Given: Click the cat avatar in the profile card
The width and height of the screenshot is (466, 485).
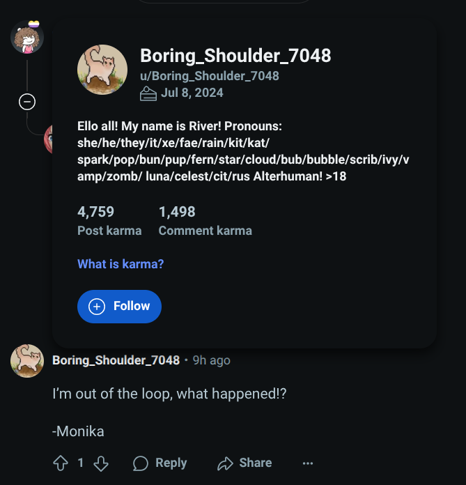Looking at the screenshot, I should point(102,70).
